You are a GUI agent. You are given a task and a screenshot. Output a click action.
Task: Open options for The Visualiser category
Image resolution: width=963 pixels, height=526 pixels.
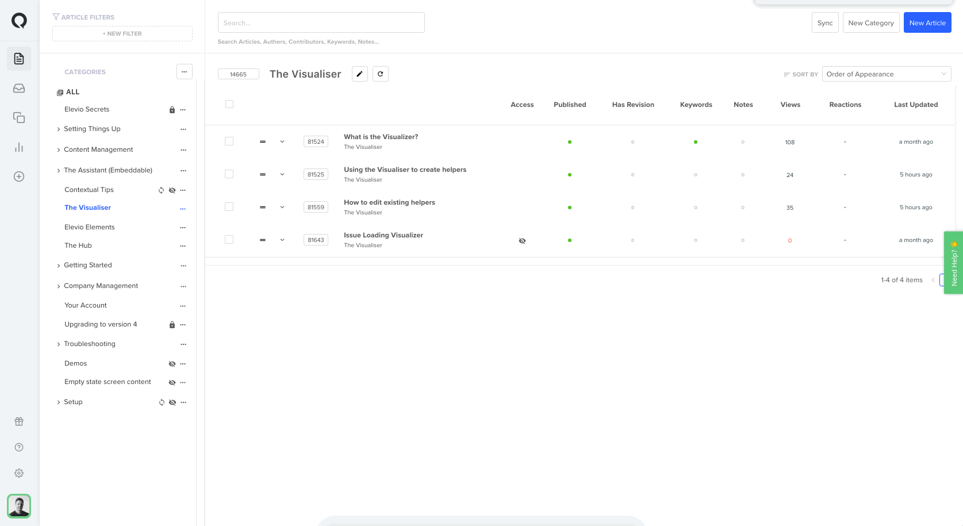pyautogui.click(x=183, y=209)
